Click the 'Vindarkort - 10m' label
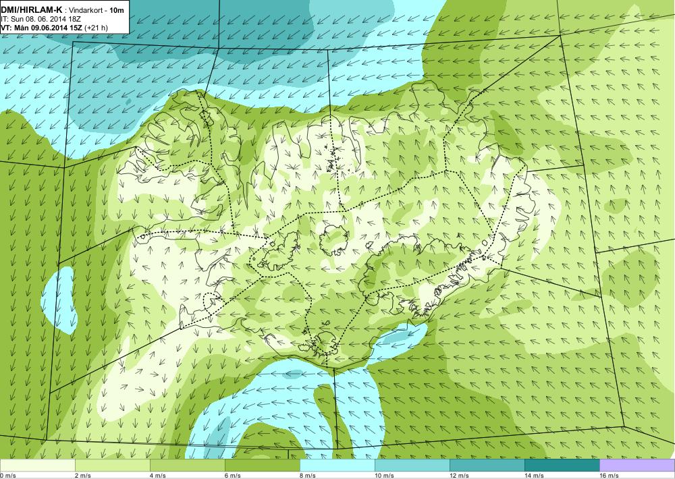 coord(97,10)
